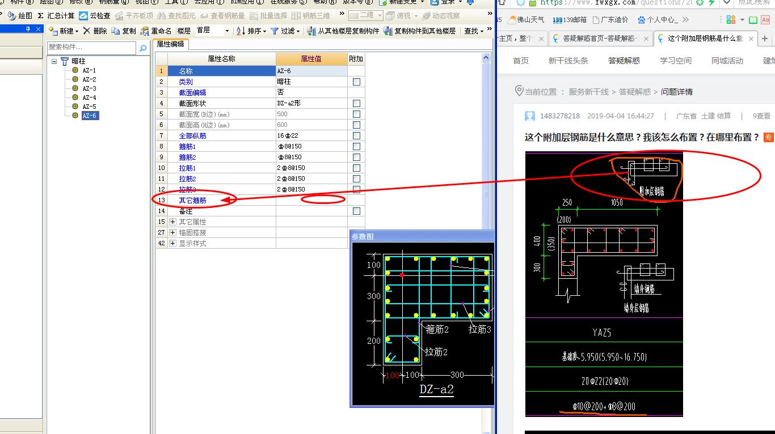Expand the 锚固搭接 property group
775x434 pixels.
173,232
